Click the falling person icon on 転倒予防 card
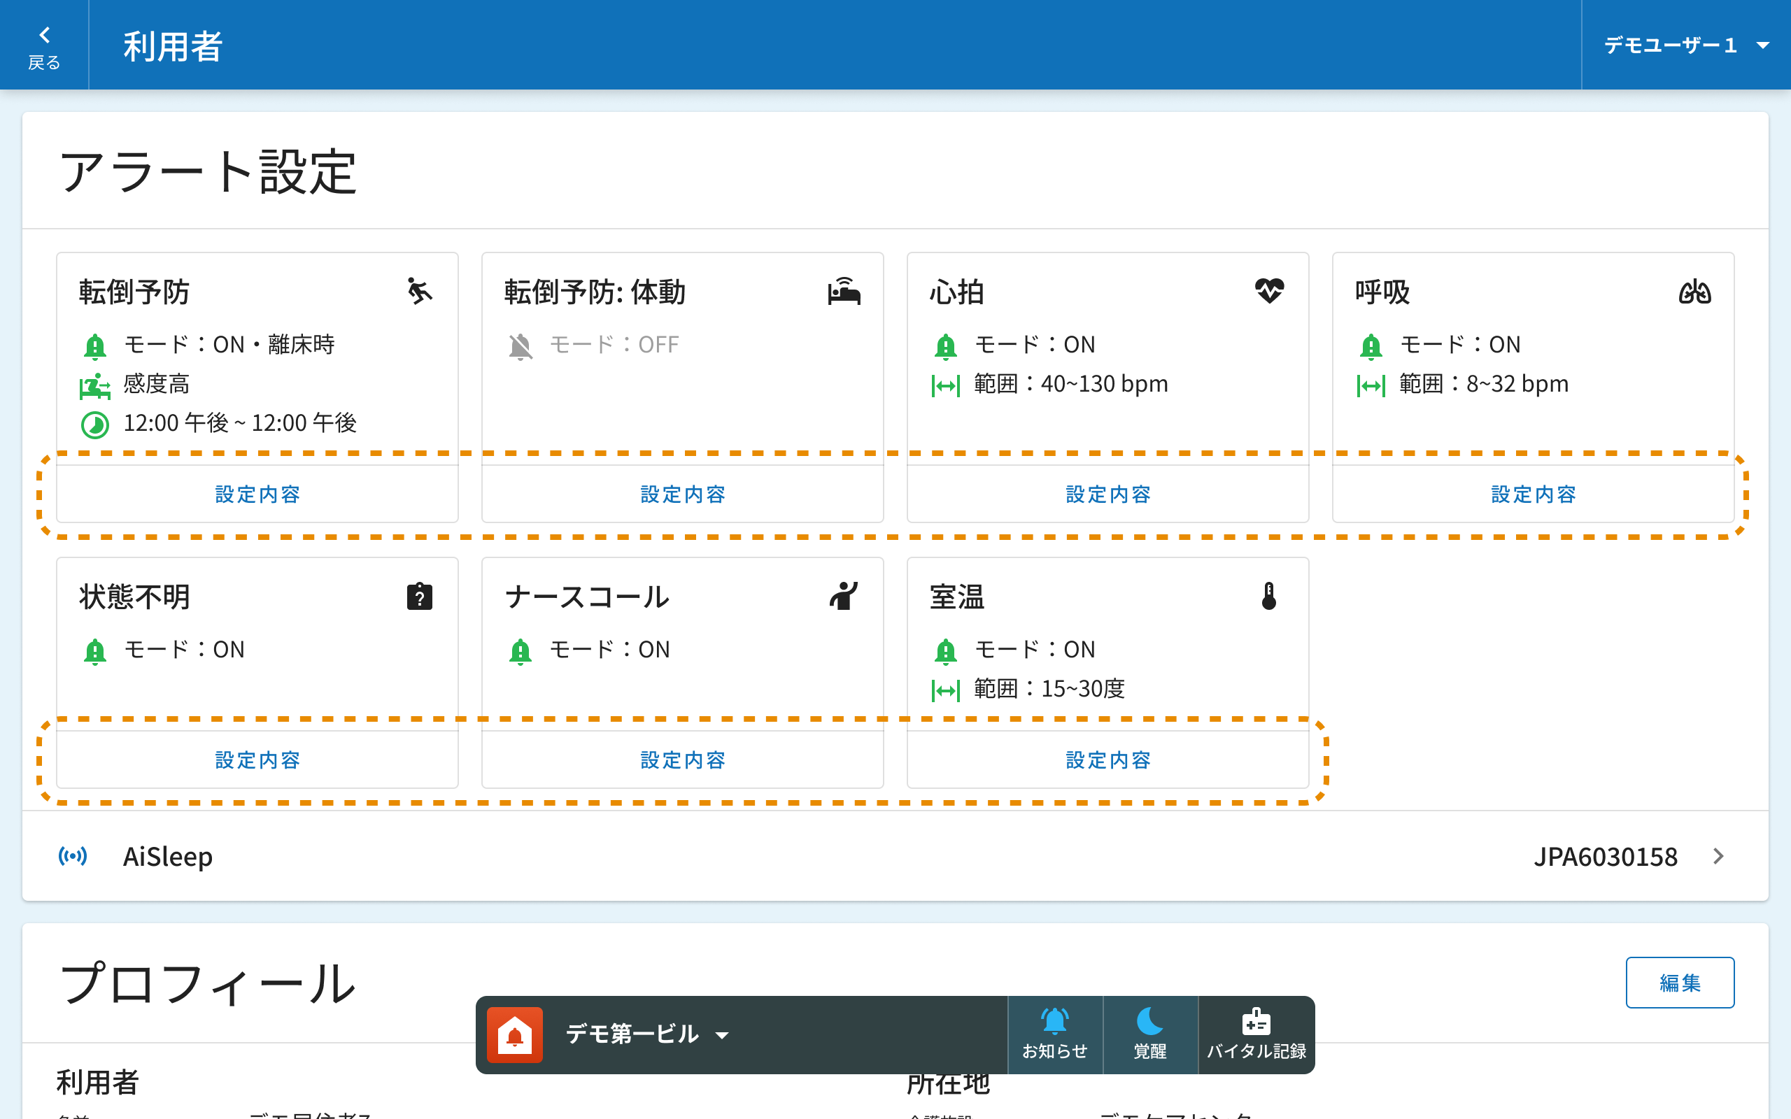Viewport: 1791px width, 1119px height. pos(420,291)
